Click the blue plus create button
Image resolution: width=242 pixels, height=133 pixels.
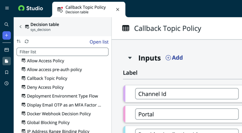click(x=7, y=35)
